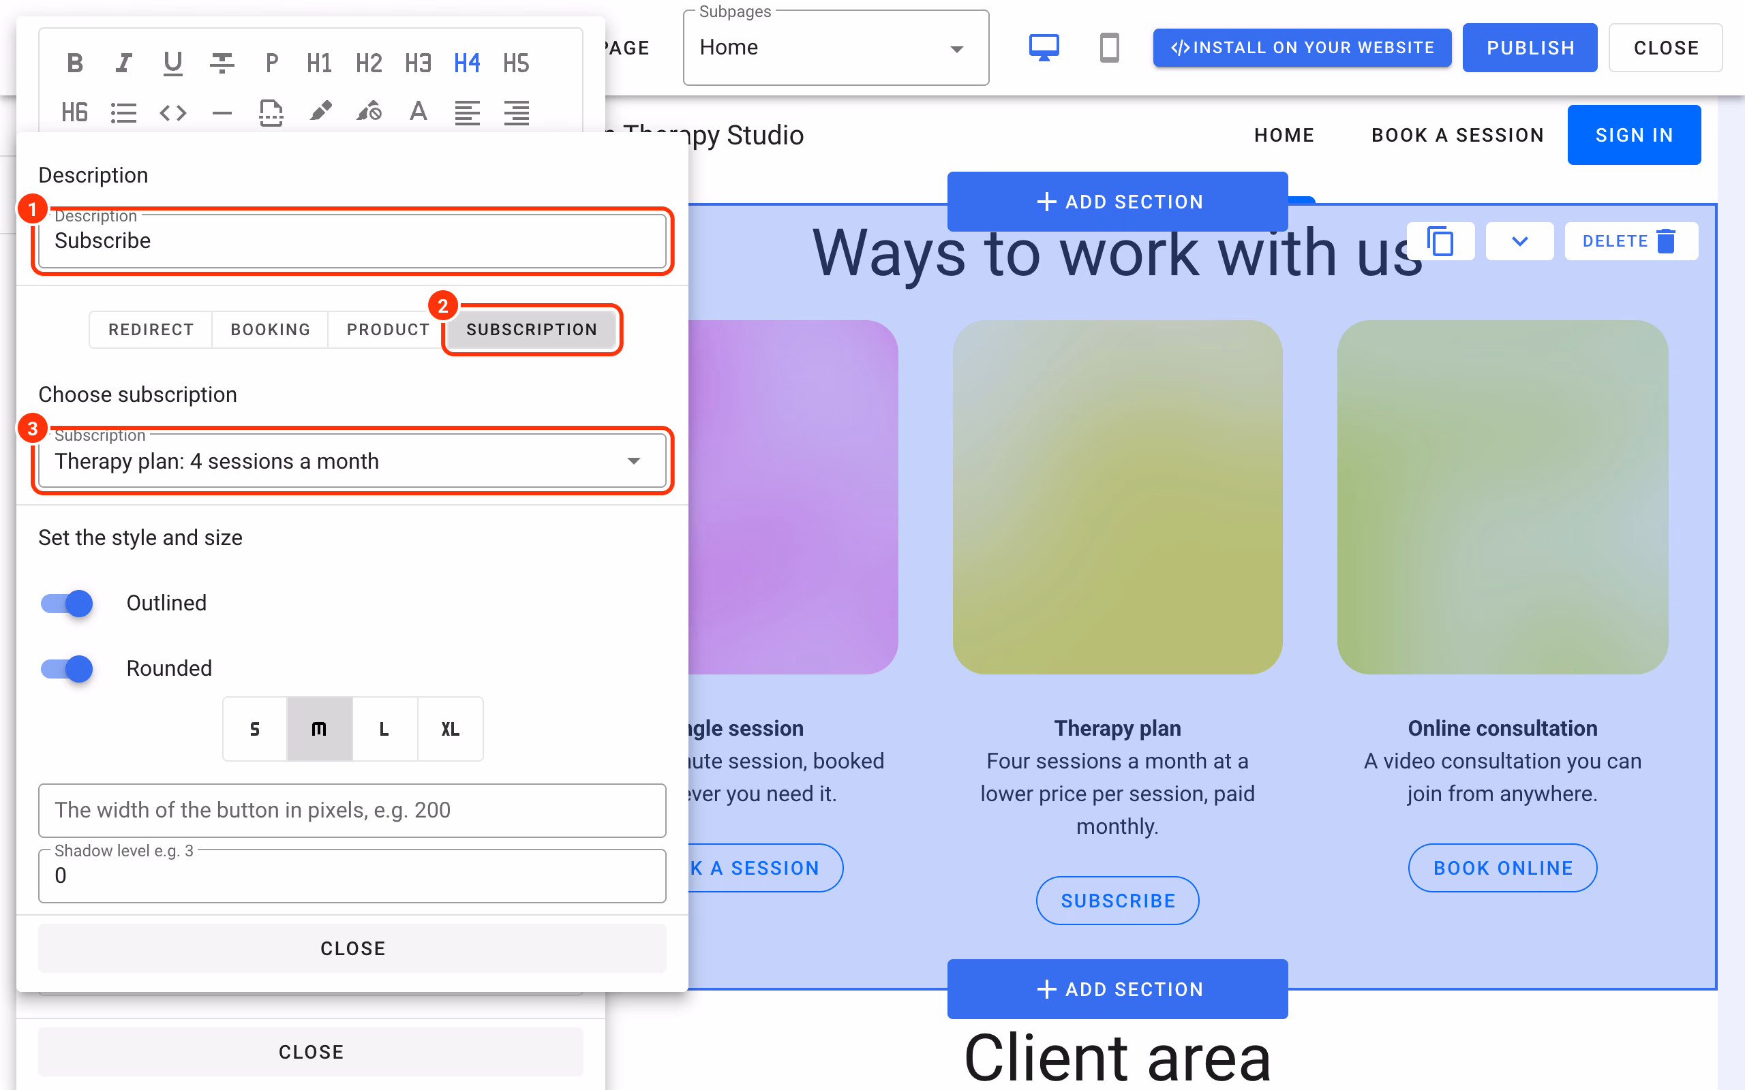
Task: Switch to the Redirect tab
Action: (x=151, y=330)
